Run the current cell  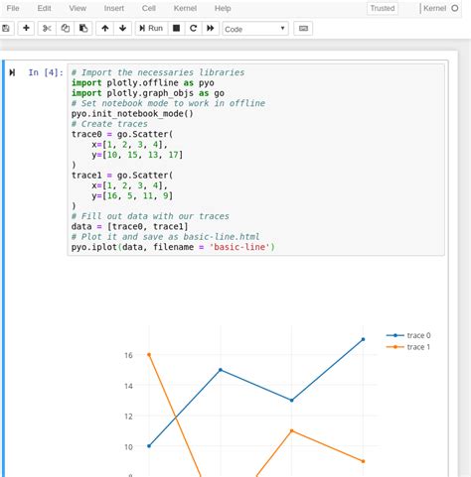[x=151, y=28]
